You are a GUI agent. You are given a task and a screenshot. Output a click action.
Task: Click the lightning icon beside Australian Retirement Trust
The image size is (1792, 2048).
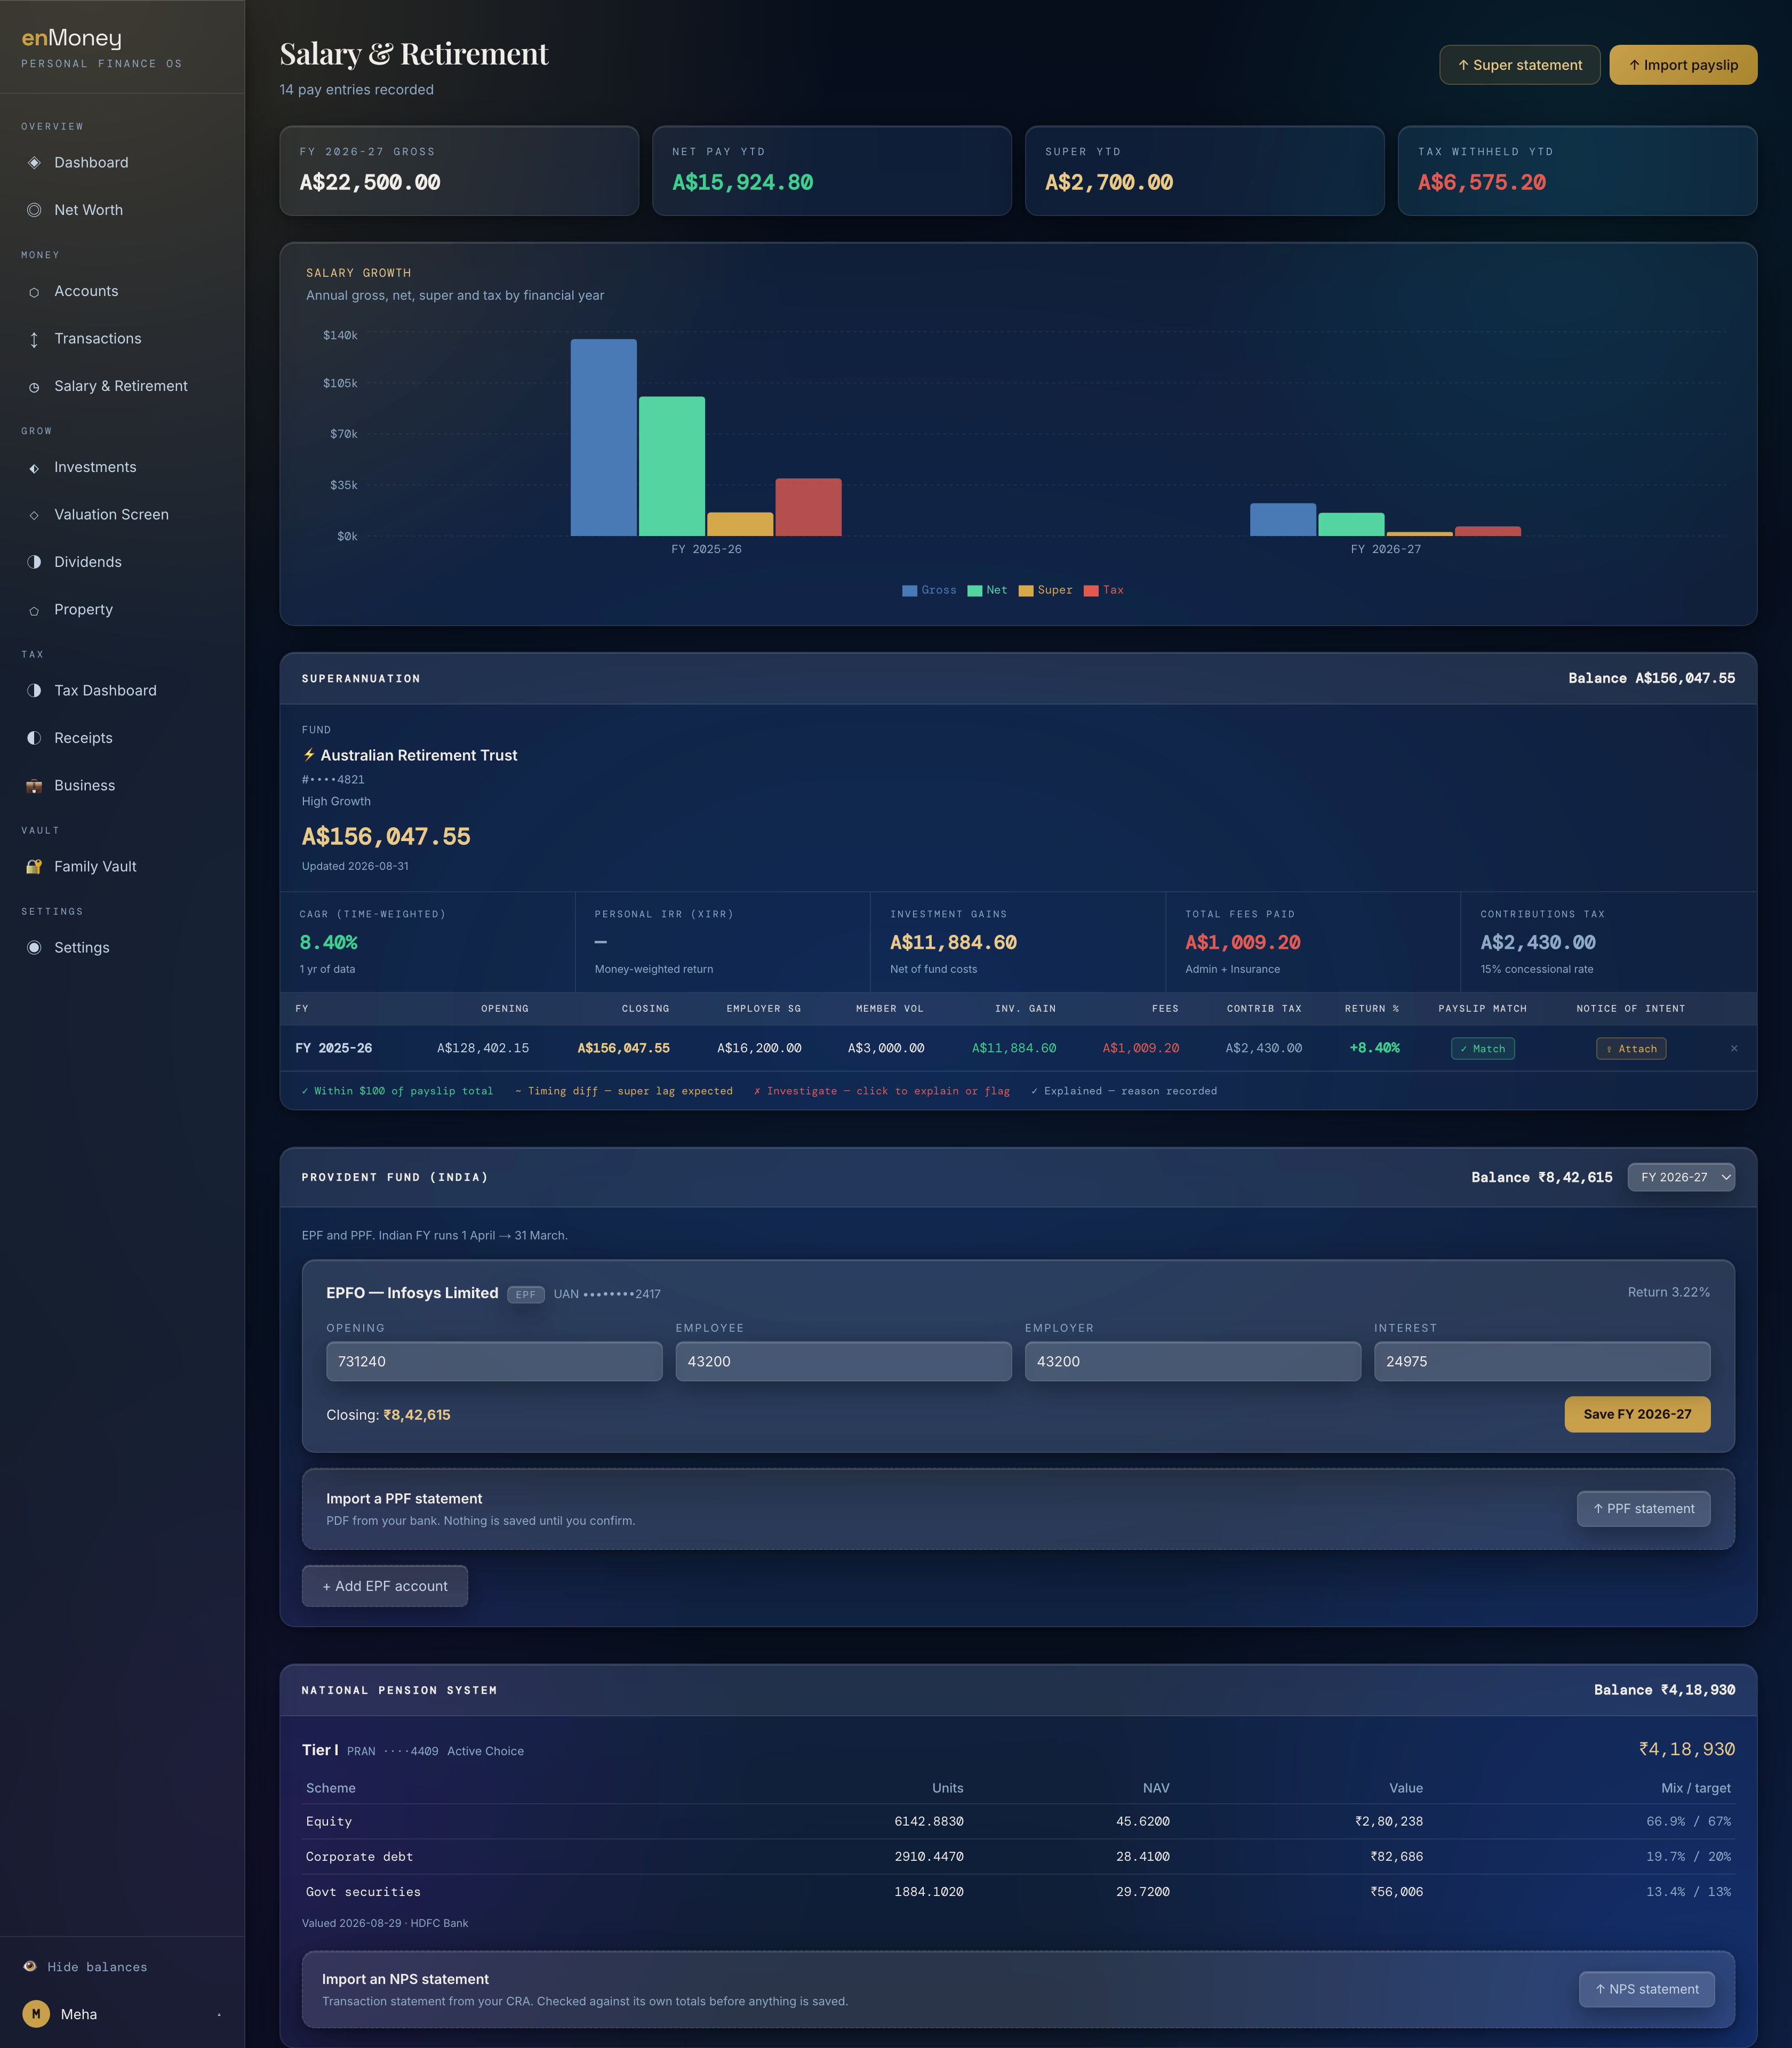tap(309, 755)
